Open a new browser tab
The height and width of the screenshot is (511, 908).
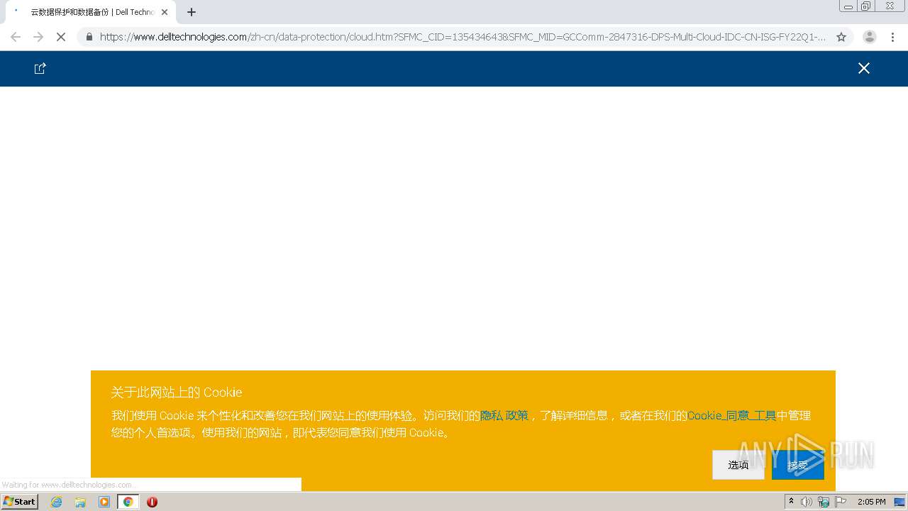tap(192, 12)
